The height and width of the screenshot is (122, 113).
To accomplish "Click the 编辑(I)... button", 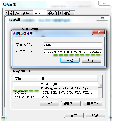I will point(71,103).
